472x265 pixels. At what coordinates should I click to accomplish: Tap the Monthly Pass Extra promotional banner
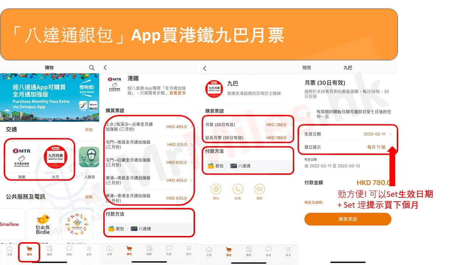[50, 98]
